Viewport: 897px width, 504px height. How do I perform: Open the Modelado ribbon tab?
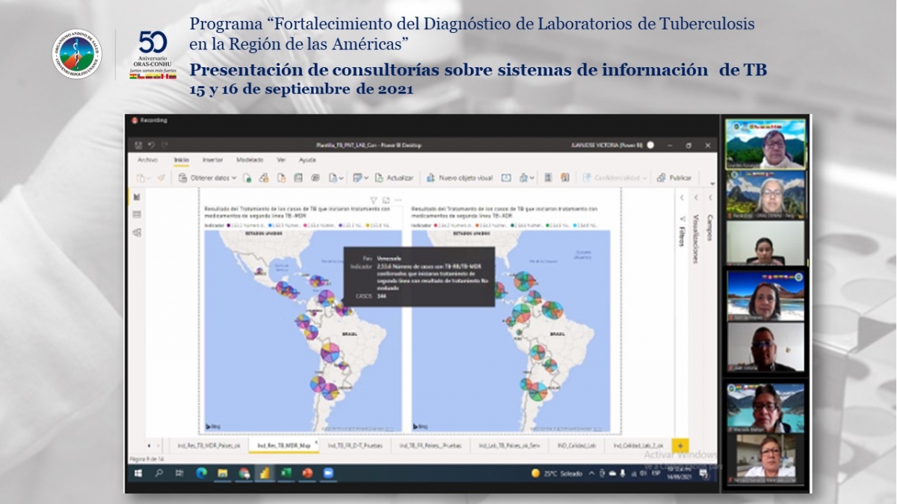tap(250, 160)
